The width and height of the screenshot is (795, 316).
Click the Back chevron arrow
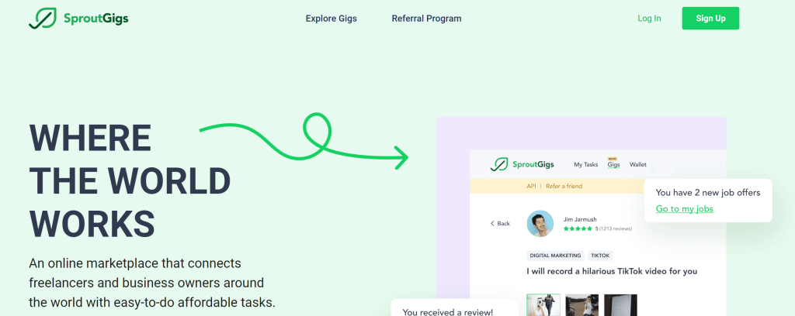pyautogui.click(x=492, y=223)
